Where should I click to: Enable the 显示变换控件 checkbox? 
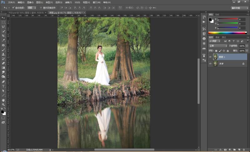point(41,8)
